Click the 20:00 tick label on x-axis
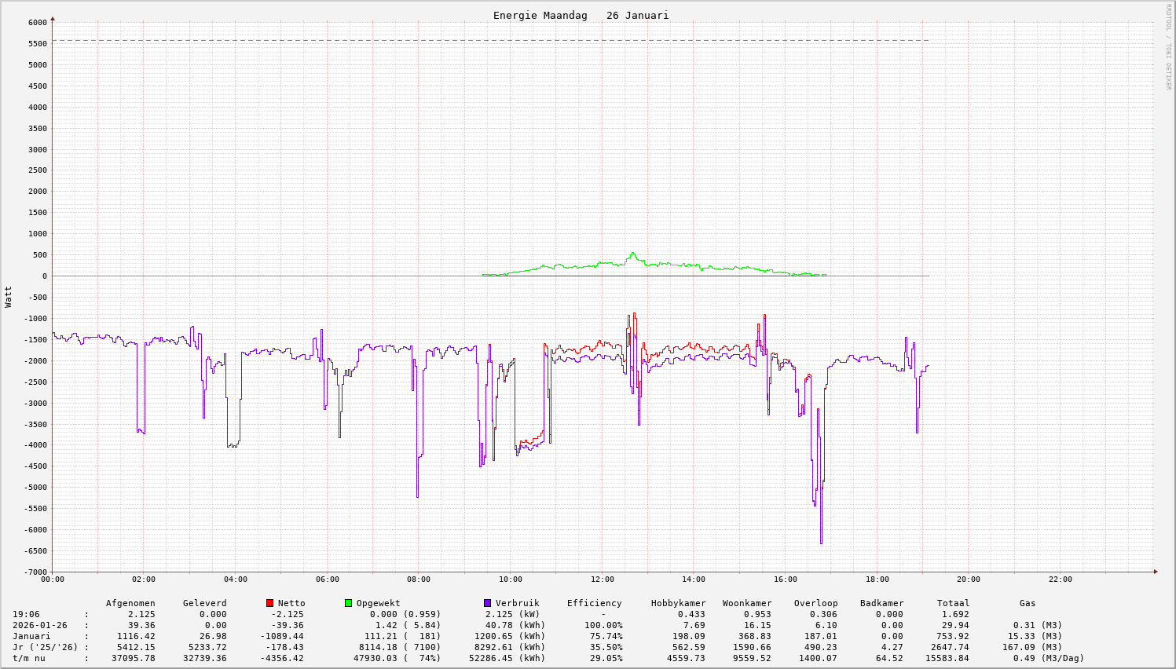This screenshot has width=1176, height=669. (x=968, y=579)
